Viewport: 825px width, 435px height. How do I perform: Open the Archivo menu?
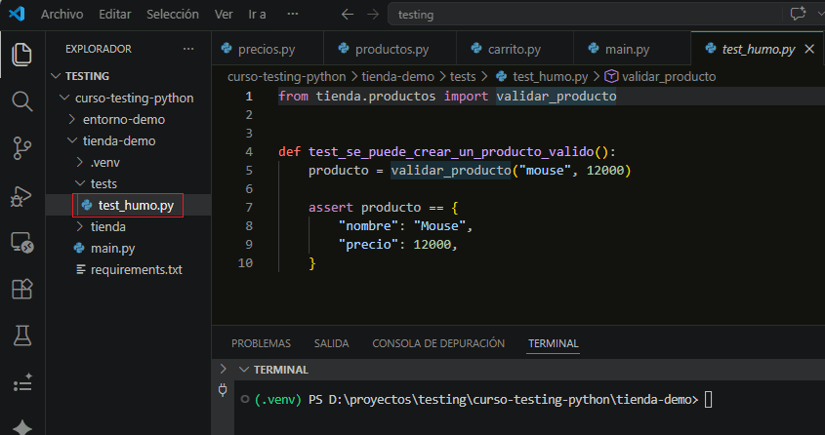pyautogui.click(x=62, y=15)
